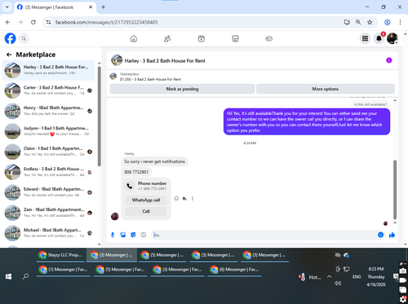
Task: Attach a photo or file icon
Action: [123, 235]
